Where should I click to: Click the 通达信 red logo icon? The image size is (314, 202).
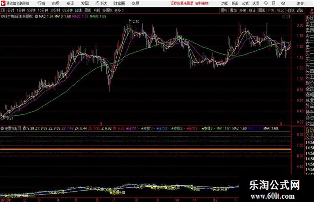pyautogui.click(x=3, y=3)
